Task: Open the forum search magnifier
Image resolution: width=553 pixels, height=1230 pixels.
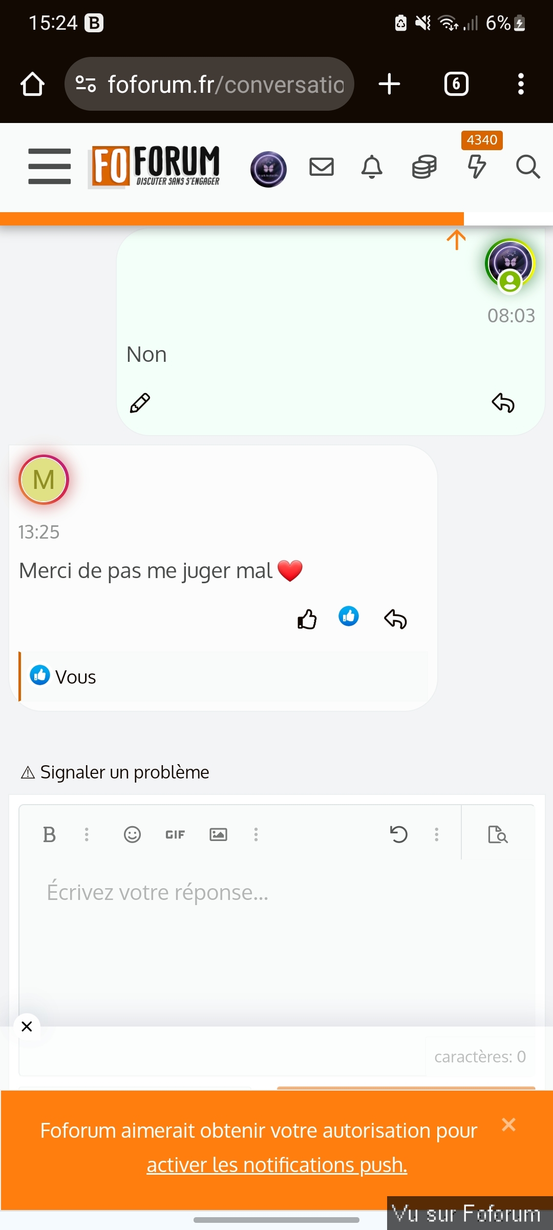Action: pyautogui.click(x=527, y=167)
